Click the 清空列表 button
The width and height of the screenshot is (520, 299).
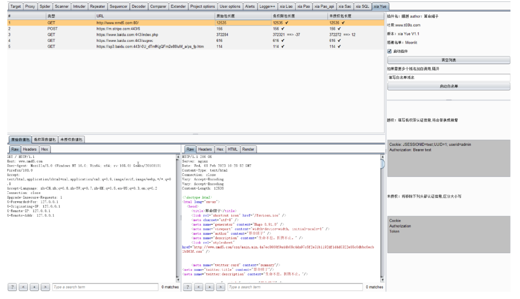tap(449, 60)
